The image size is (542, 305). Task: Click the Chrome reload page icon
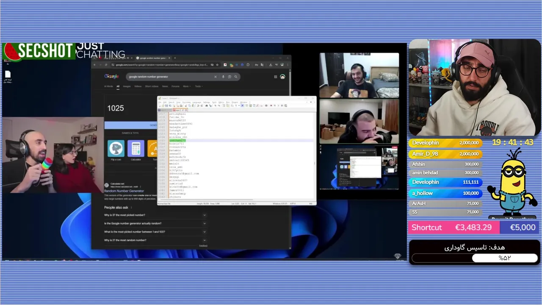106,65
